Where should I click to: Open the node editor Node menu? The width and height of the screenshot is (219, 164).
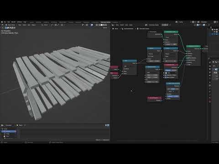point(131,25)
